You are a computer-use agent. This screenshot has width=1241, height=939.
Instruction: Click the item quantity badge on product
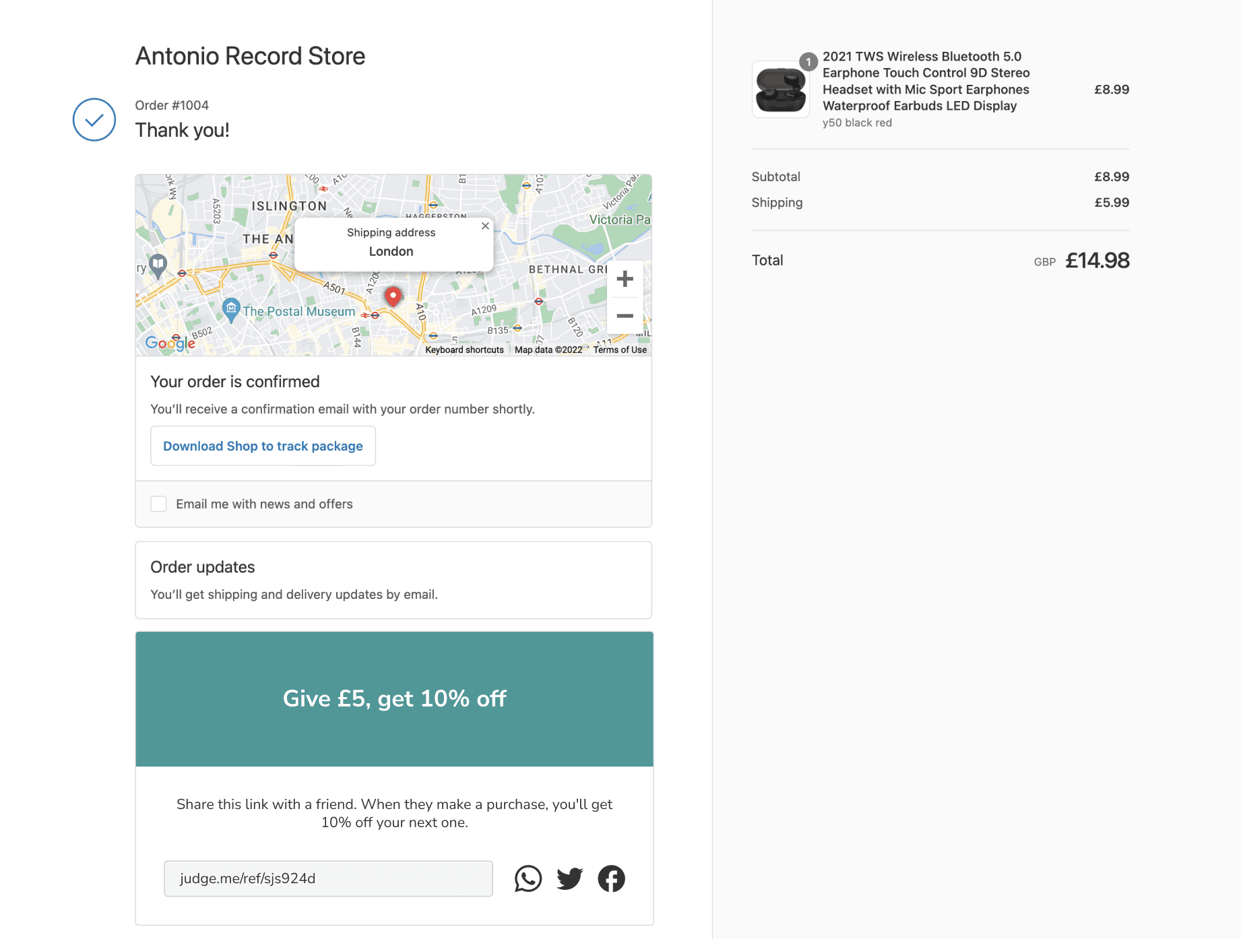click(808, 62)
